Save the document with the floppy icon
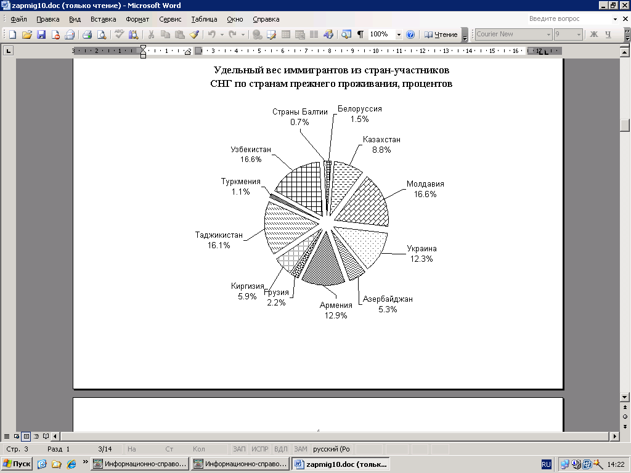 tap(41, 34)
